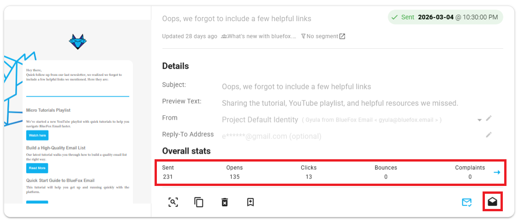Duplicate the campaign with the copy icon
518x220 pixels.
pyautogui.click(x=199, y=202)
